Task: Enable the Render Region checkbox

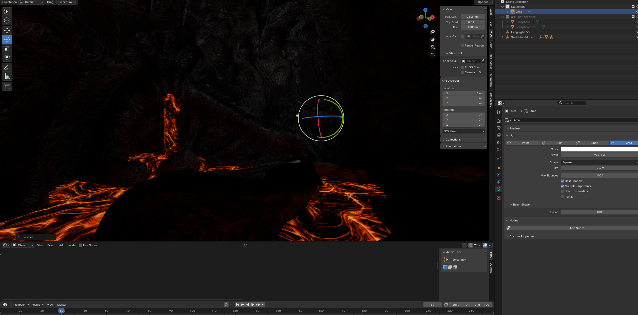Action: (x=462, y=46)
